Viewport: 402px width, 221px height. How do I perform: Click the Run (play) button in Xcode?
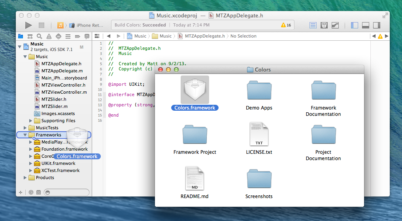[28, 25]
